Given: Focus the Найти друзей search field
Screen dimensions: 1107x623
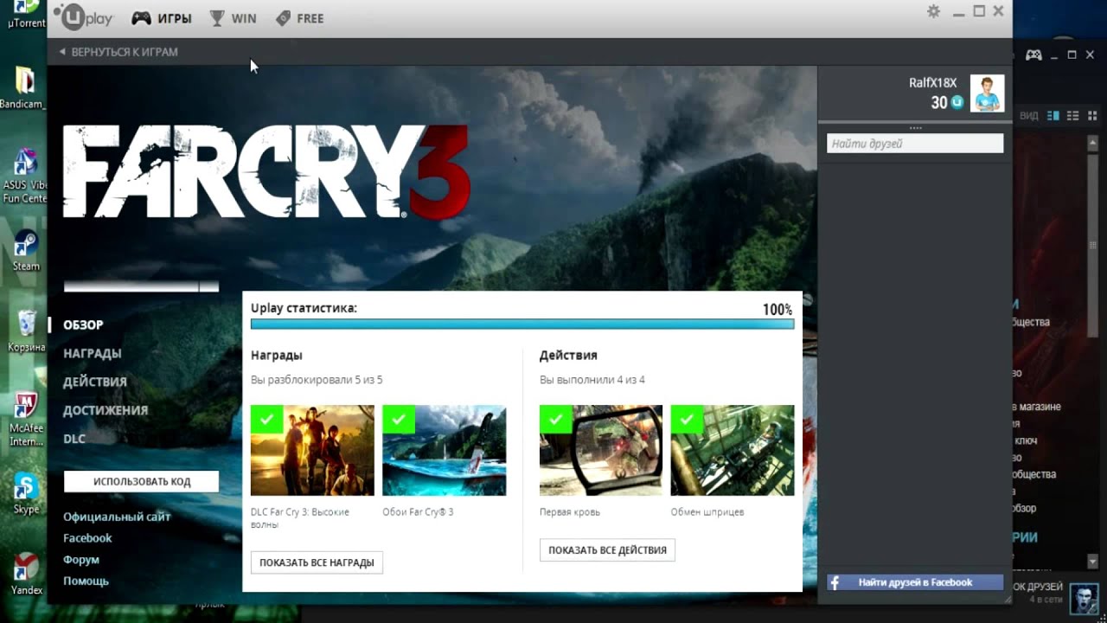Looking at the screenshot, I should click(x=915, y=144).
